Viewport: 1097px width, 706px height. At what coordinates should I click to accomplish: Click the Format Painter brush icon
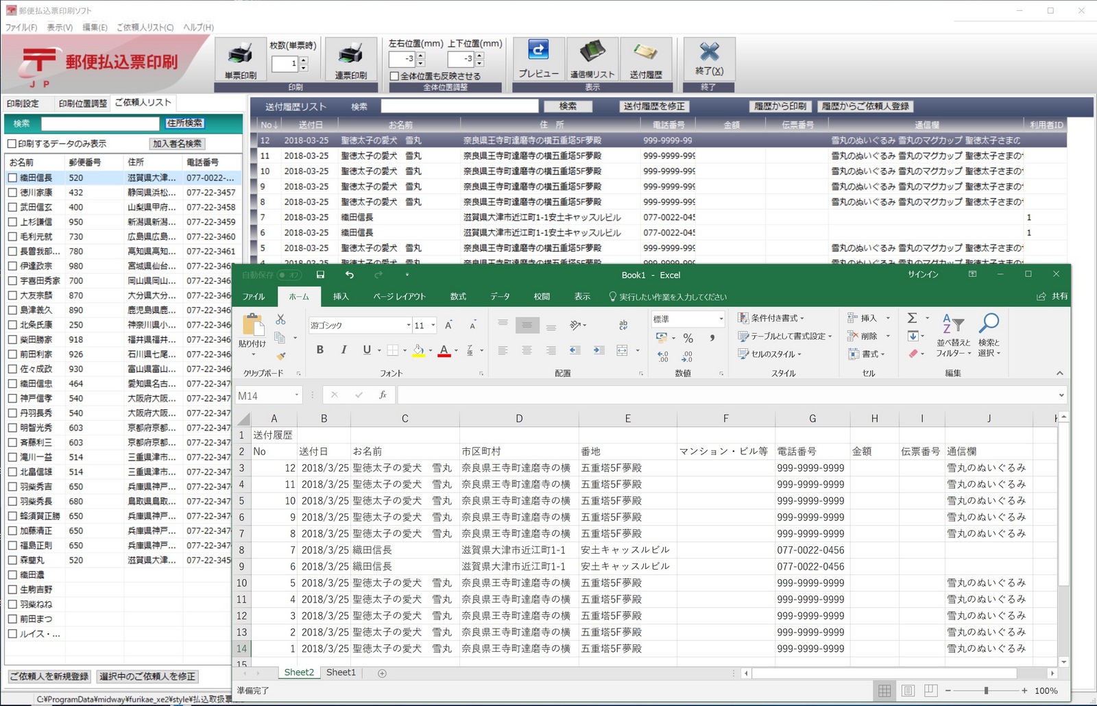coord(280,356)
